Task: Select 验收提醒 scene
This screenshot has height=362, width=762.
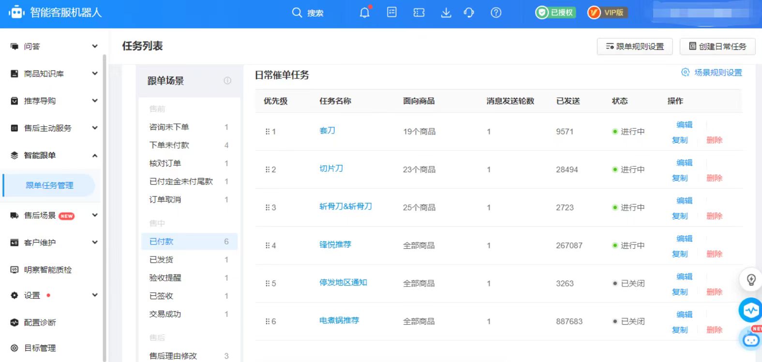Action: pos(189,278)
